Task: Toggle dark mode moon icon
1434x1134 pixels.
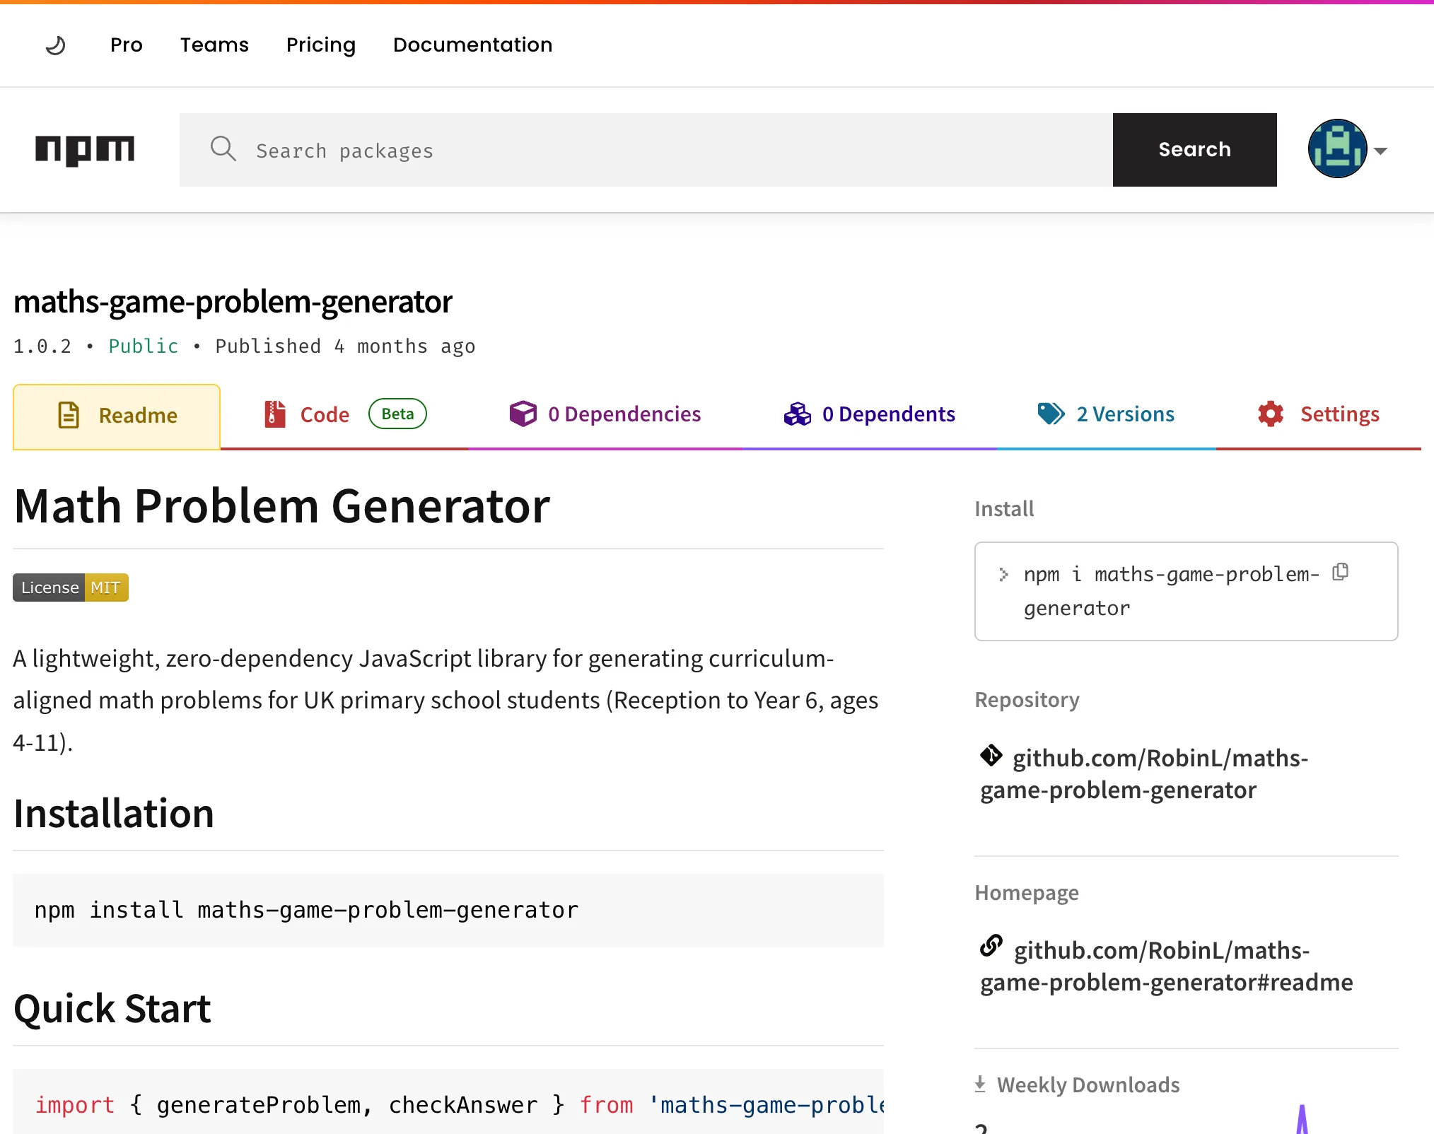Action: click(x=56, y=45)
